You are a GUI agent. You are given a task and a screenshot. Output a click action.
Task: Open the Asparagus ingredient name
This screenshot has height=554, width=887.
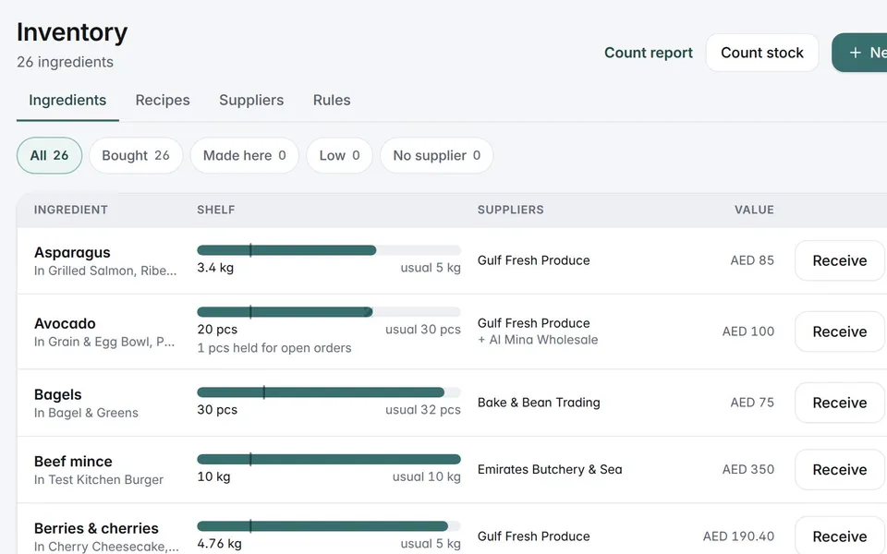coord(72,252)
